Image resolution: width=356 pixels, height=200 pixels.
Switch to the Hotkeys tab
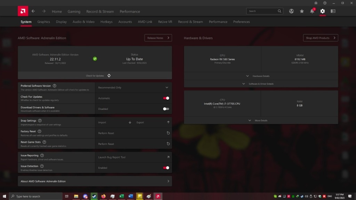[x=106, y=22]
